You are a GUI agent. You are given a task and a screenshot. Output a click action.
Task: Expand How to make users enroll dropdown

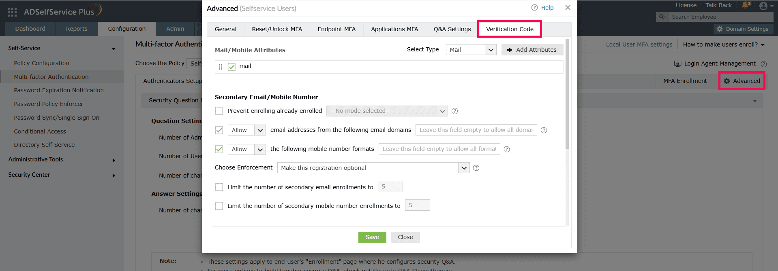coord(724,44)
